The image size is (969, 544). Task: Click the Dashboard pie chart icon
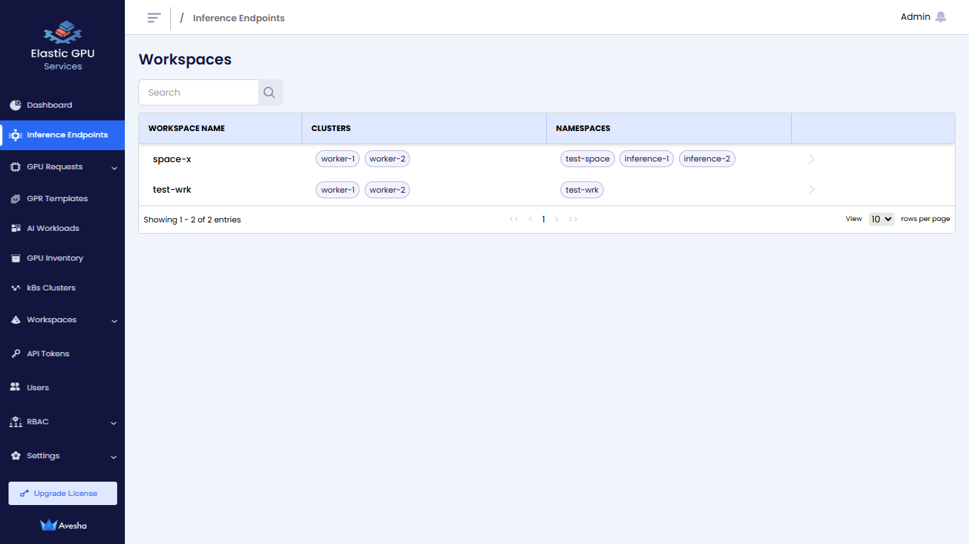click(x=16, y=105)
